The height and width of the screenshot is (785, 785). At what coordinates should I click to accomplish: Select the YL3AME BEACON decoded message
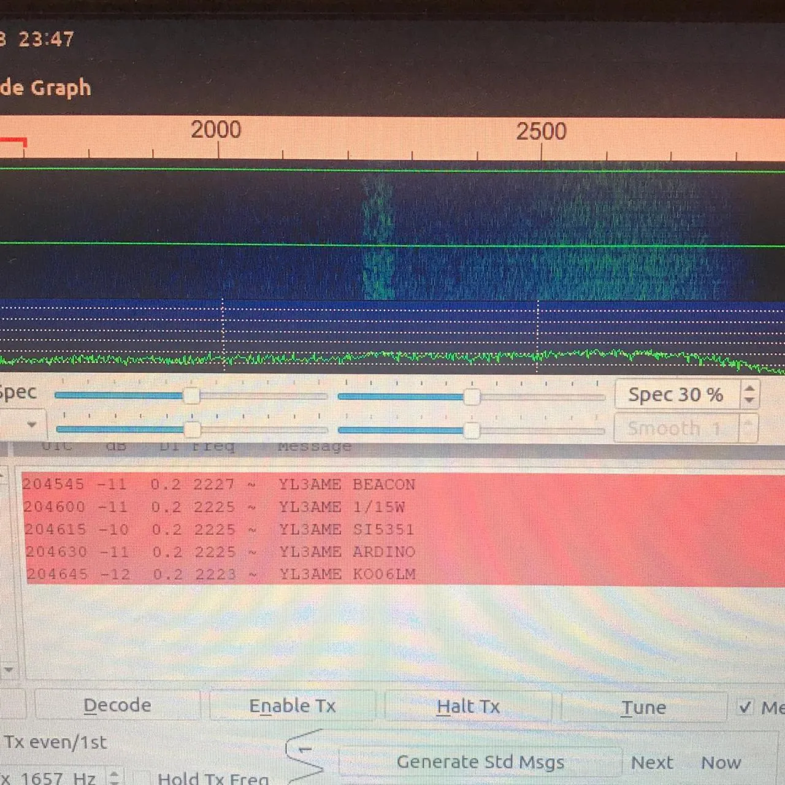tap(347, 484)
